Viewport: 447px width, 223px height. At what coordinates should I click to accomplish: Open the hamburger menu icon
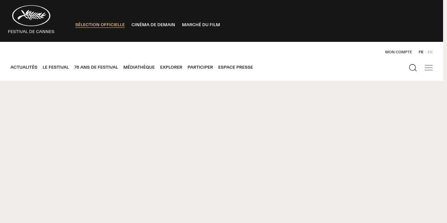pyautogui.click(x=428, y=68)
